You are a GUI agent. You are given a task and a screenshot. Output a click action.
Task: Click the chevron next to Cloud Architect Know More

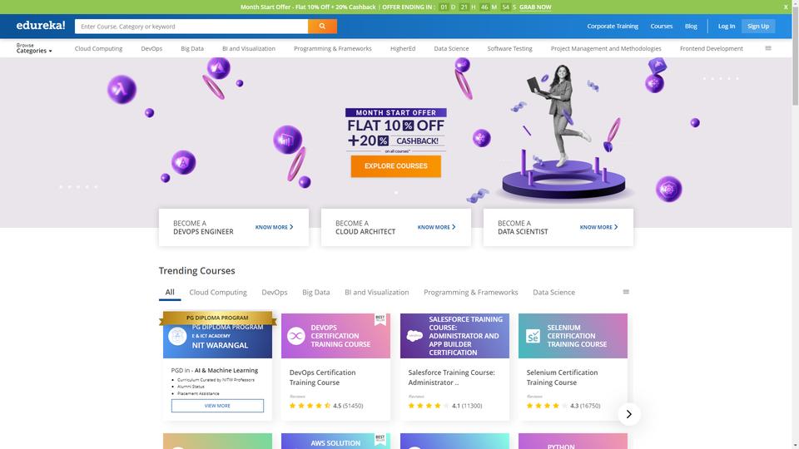(x=454, y=227)
